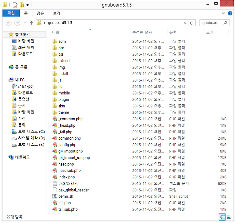Open the 공유 ribbon tab
Image resolution: width=236 pixels, height=223 pixels.
(40, 13)
